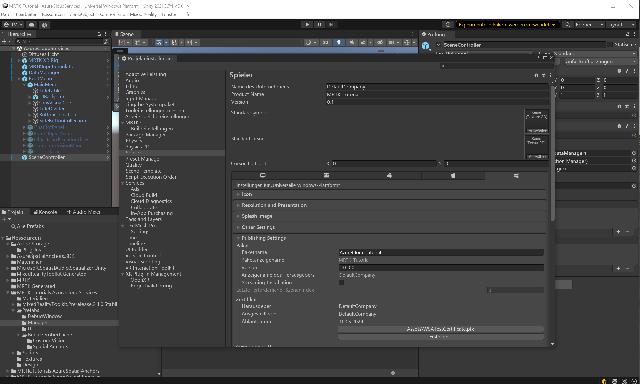
Task: Click Assets\WSATestCertificate.pfx button
Action: (440, 329)
